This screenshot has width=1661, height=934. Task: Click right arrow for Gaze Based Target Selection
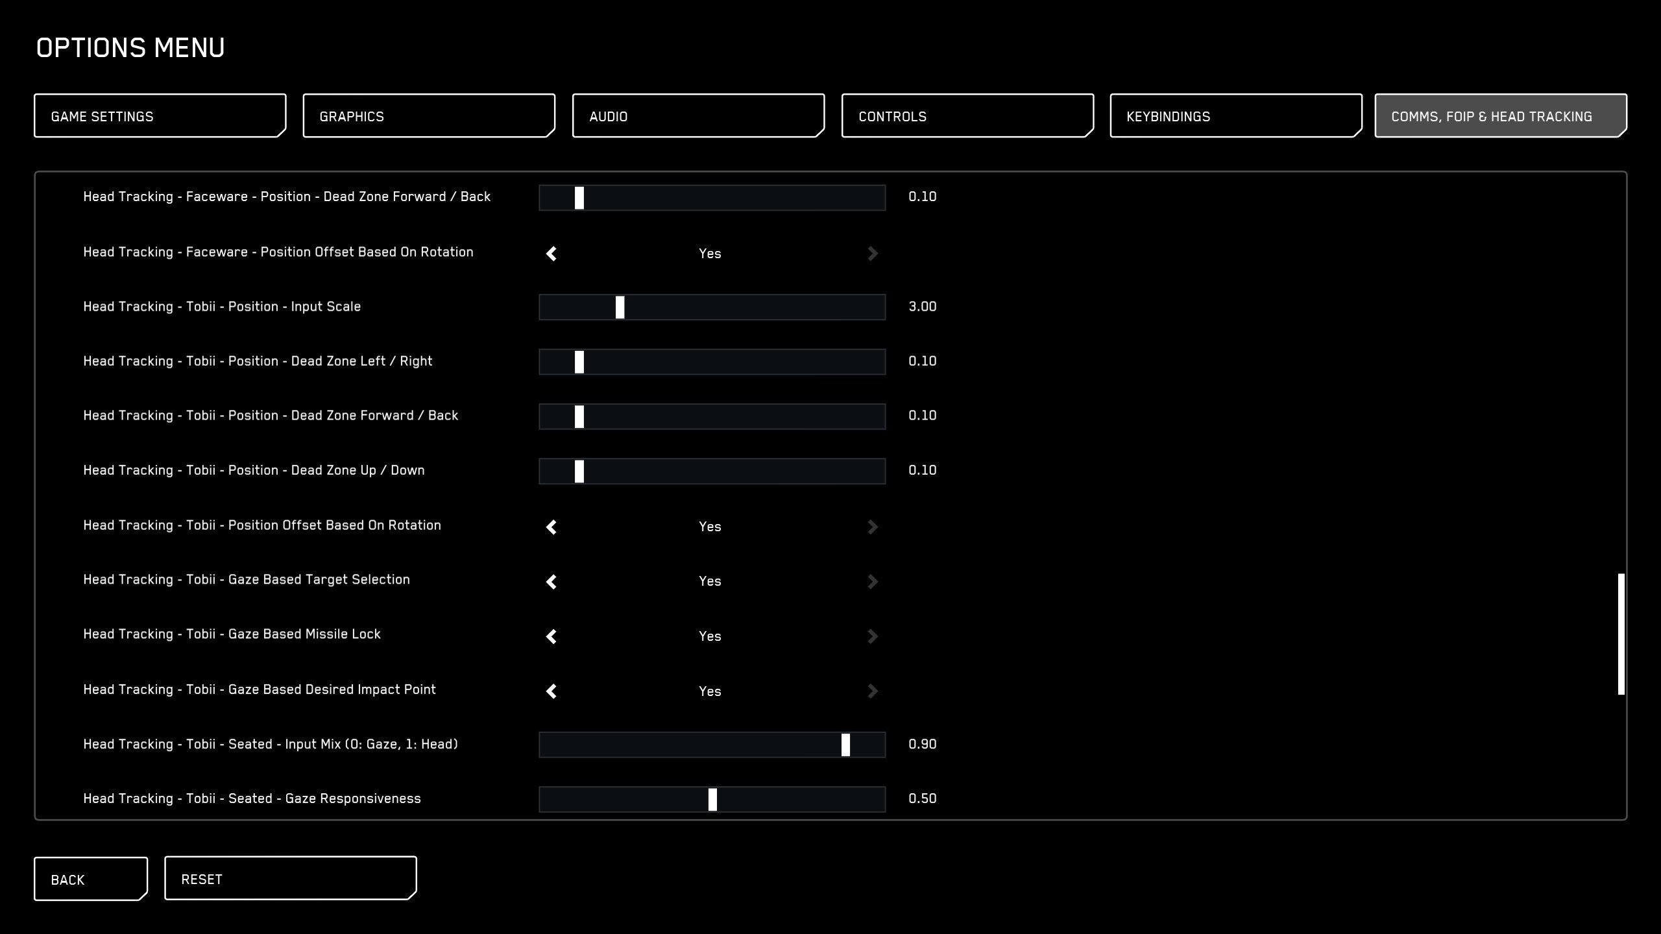point(873,582)
